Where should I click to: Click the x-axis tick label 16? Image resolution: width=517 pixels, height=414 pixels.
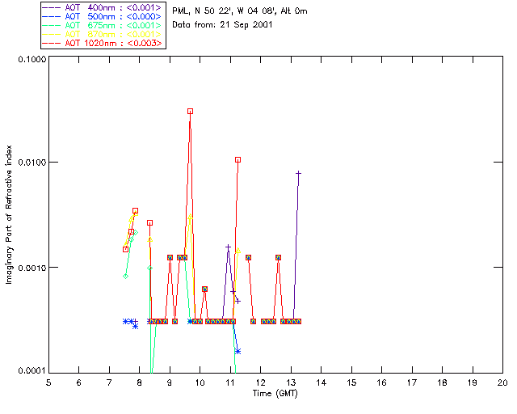point(382,382)
